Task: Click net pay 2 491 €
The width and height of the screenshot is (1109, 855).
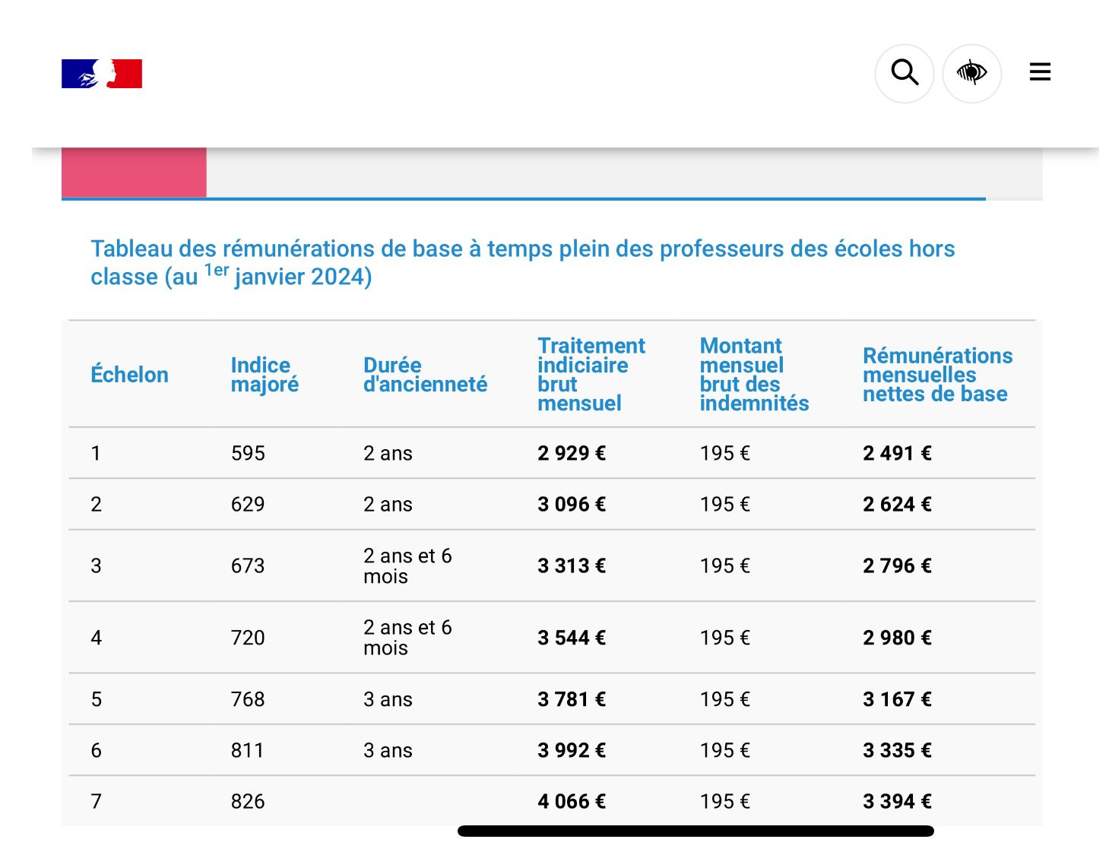Action: point(897,454)
